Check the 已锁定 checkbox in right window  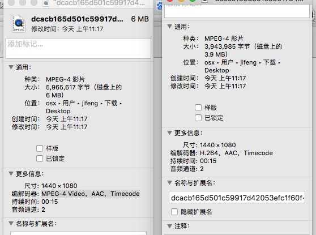click(198, 118)
